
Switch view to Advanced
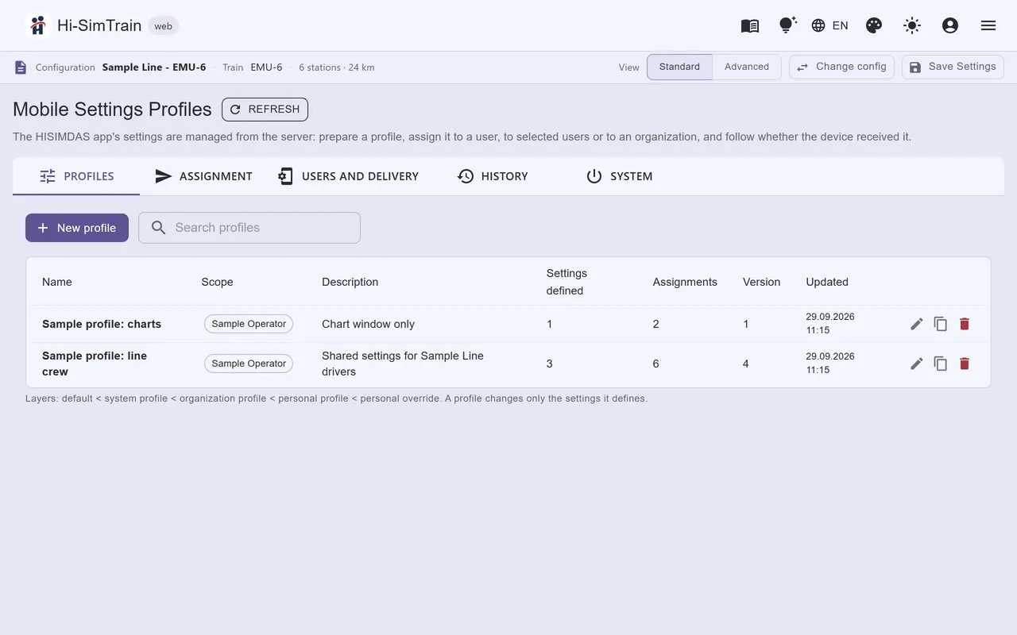747,67
